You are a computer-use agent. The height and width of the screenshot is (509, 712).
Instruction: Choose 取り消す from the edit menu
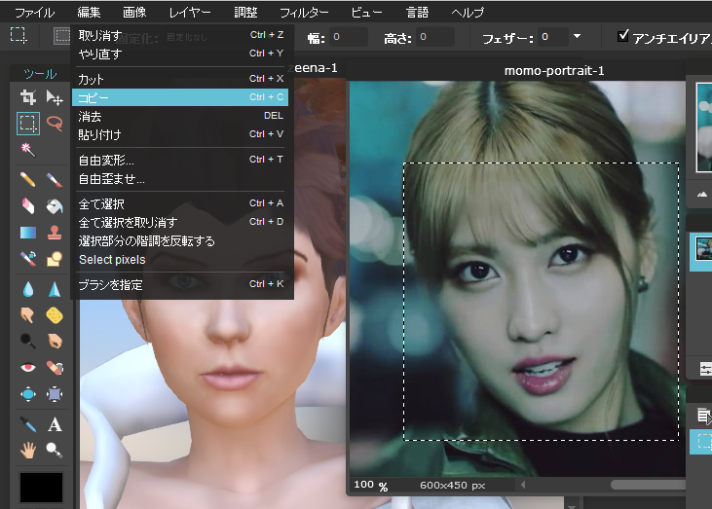tap(180, 35)
